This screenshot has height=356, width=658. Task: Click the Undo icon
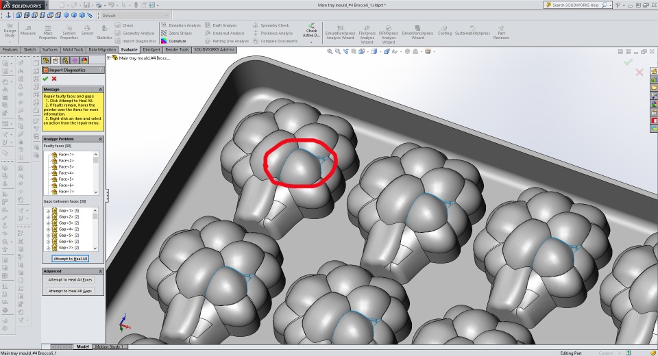[x=111, y=5]
